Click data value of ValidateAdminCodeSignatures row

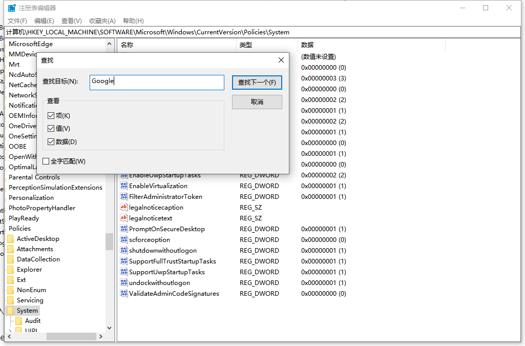tap(323, 293)
